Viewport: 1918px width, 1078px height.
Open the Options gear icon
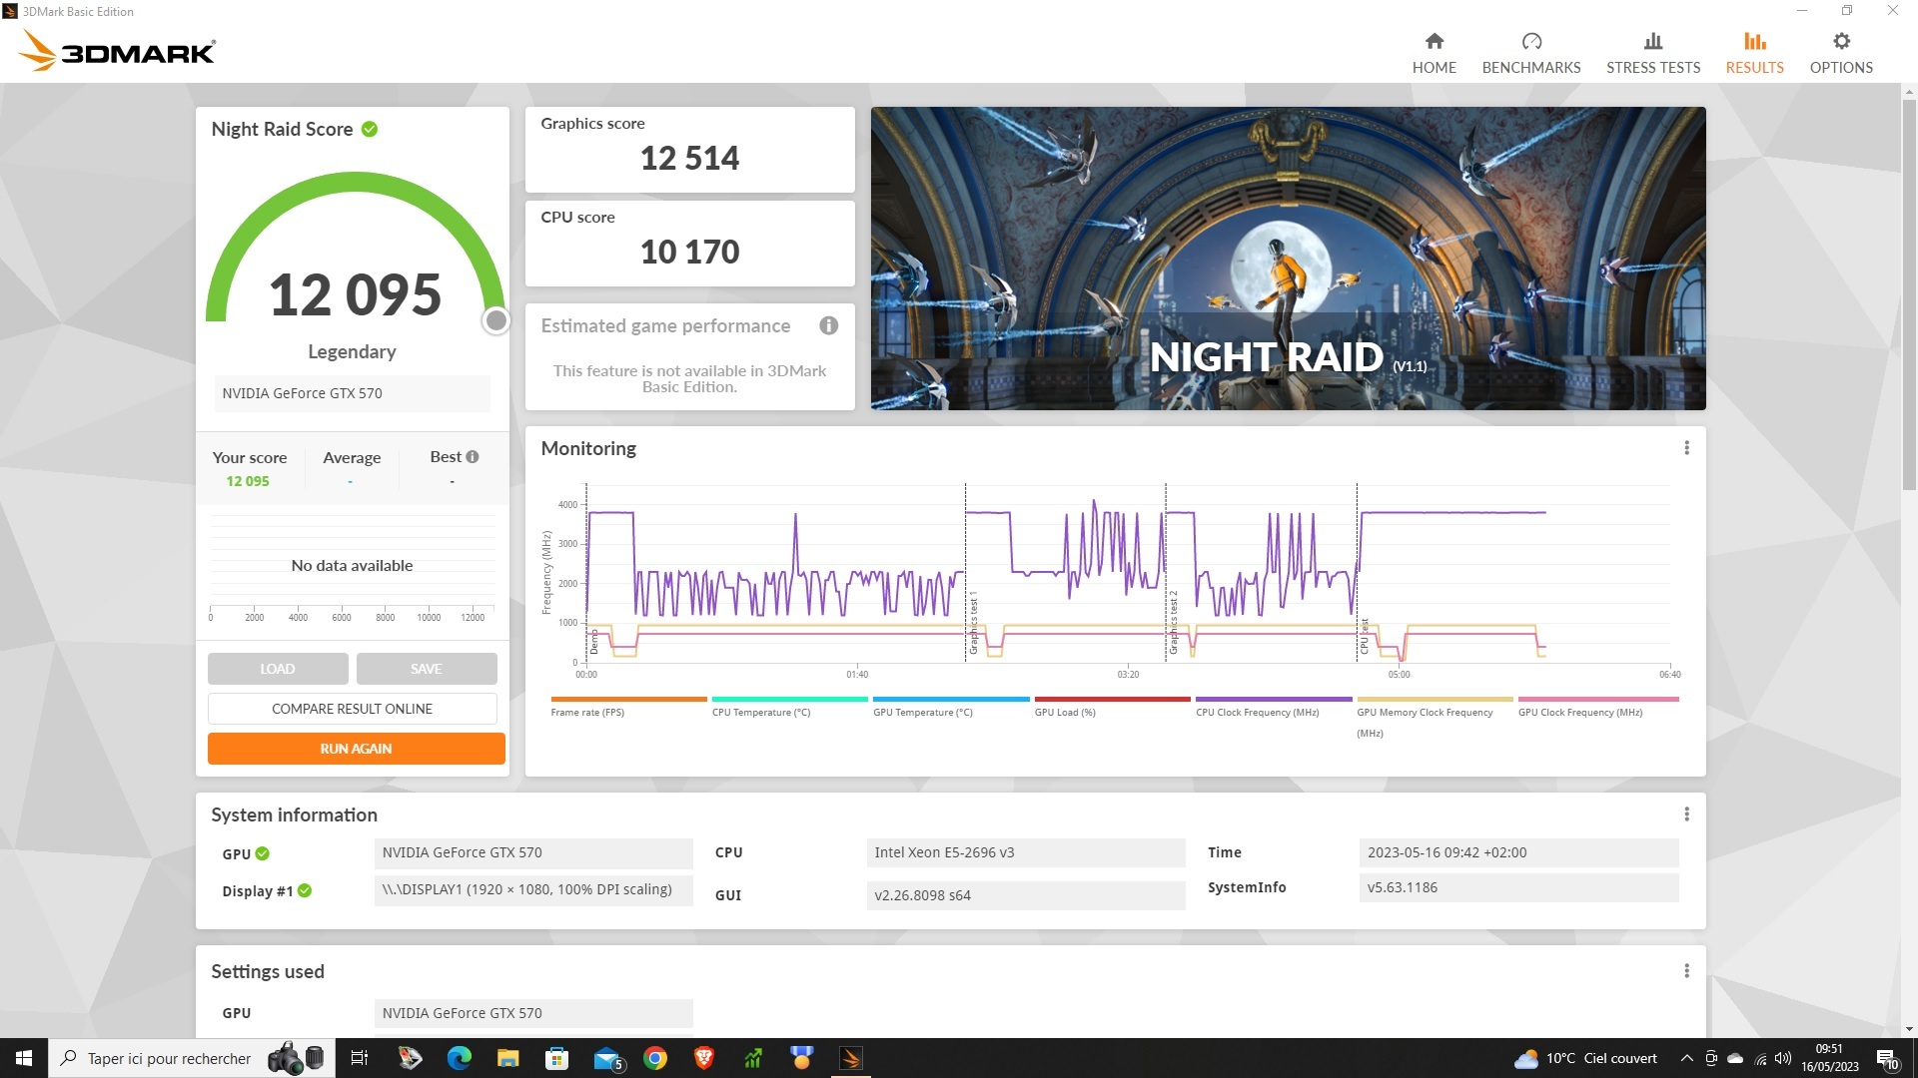pos(1840,42)
